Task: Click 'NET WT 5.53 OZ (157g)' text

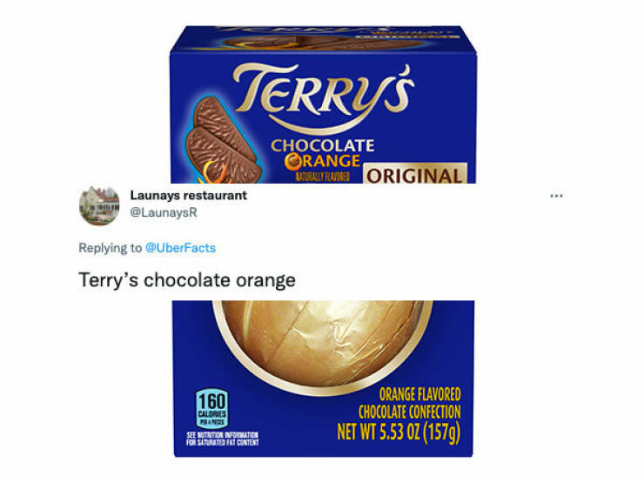Action: [x=399, y=433]
